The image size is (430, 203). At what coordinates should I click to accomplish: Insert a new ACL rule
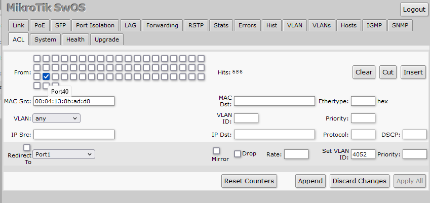(x=413, y=72)
